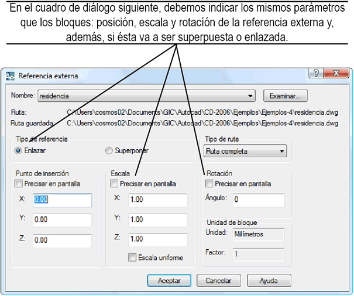Close the Referencia externa dialog
The height and width of the screenshot is (296, 354).
pyautogui.click(x=336, y=73)
